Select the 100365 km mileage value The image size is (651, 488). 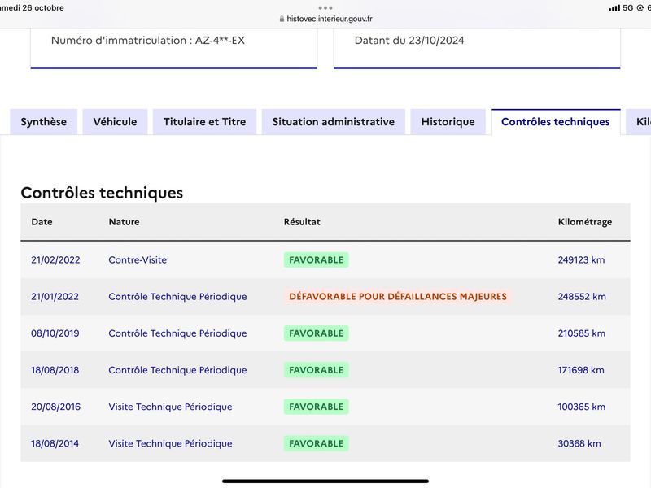[x=582, y=407]
